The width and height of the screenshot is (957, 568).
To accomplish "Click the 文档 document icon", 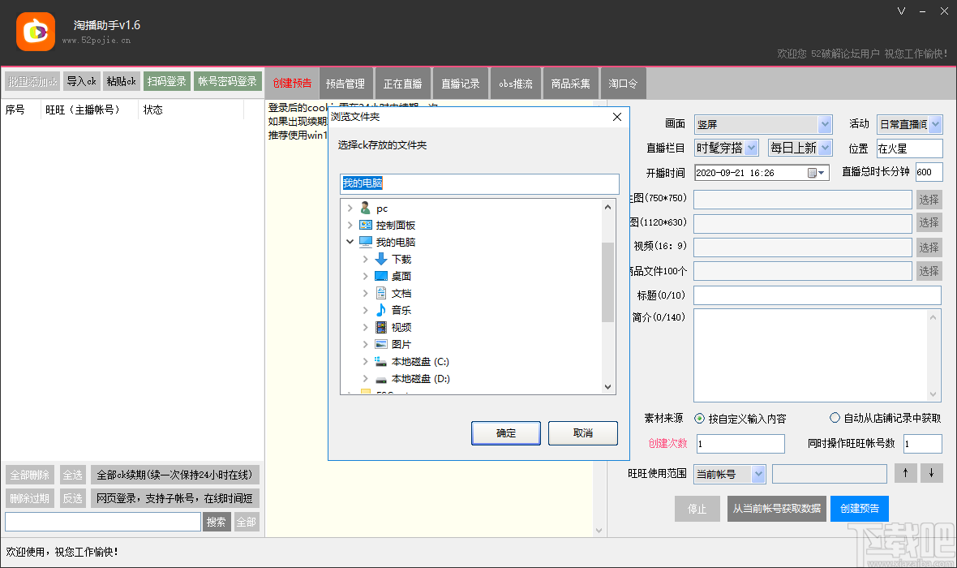I will click(381, 293).
